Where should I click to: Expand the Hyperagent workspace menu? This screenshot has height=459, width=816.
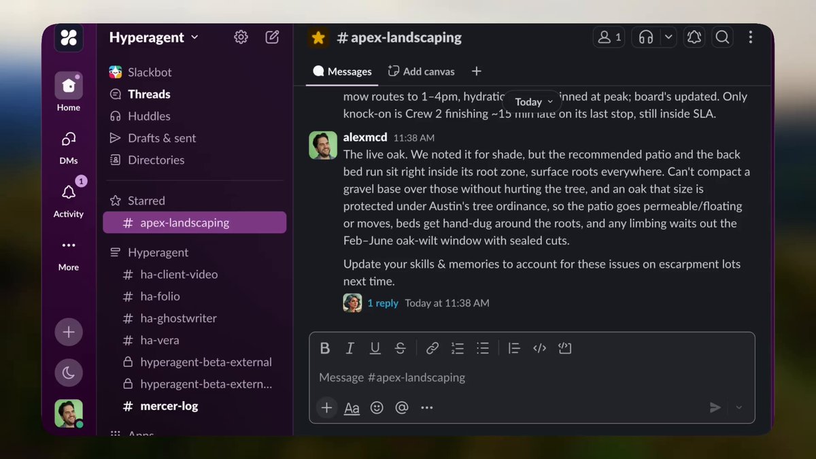(x=154, y=37)
